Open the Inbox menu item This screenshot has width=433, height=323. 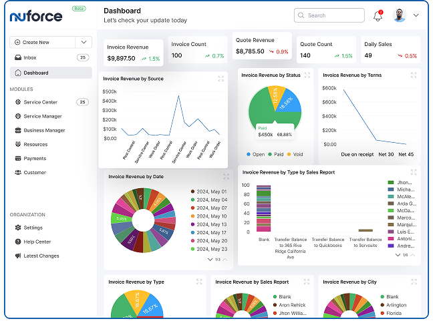click(30, 57)
